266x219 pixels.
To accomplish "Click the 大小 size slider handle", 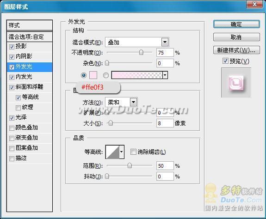I will click(111, 123).
